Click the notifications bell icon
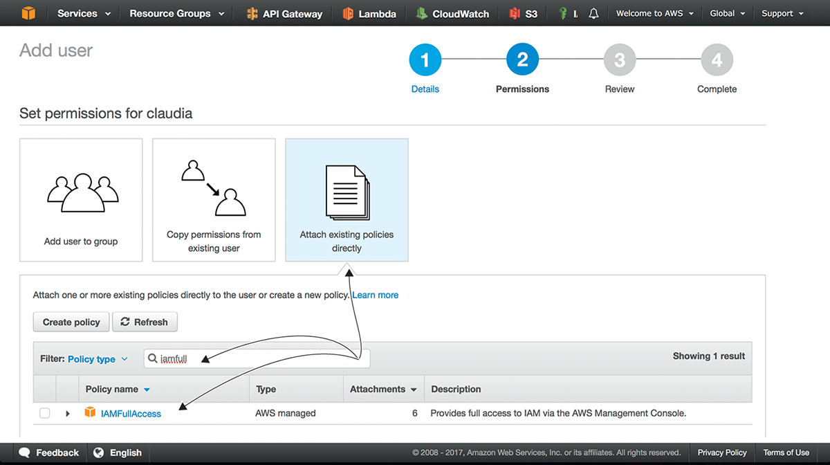 (x=593, y=13)
